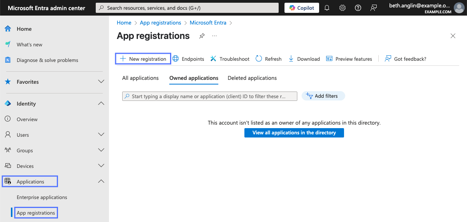Click the Troubleshoot tools icon

(213, 59)
